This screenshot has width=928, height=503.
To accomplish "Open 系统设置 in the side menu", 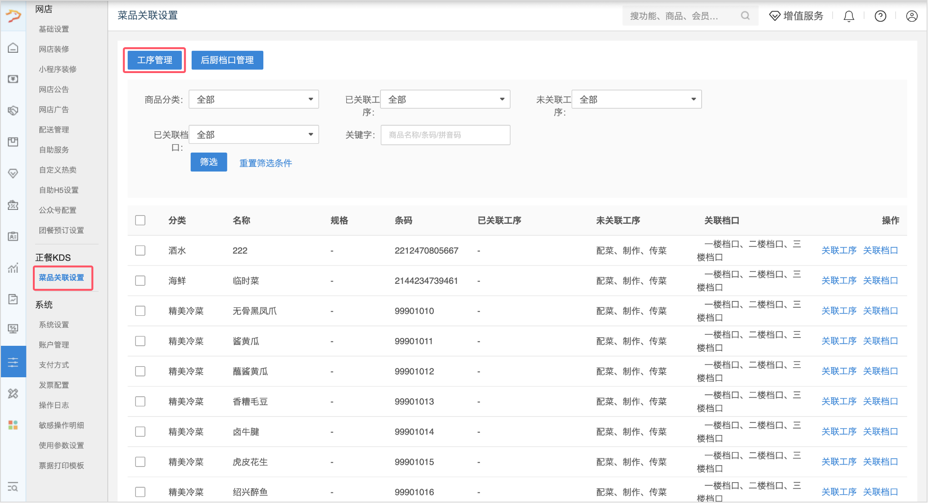I will coord(54,325).
